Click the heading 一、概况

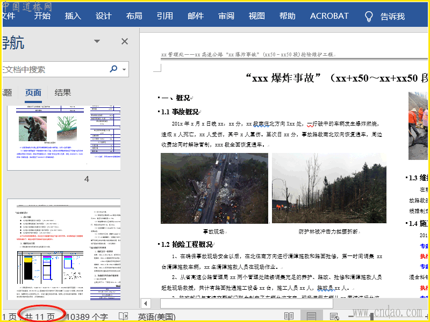[176, 98]
